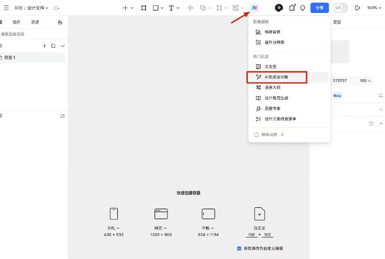385x259 pixels.
Task: Click the lowest sliders icon in right panel
Action: point(371,124)
